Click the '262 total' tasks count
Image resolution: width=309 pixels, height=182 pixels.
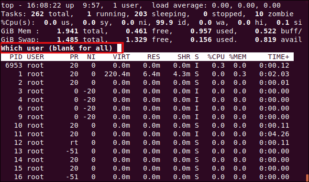point(52,14)
